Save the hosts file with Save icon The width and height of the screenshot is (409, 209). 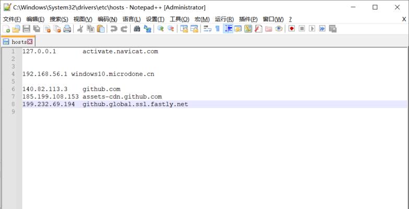pos(26,29)
